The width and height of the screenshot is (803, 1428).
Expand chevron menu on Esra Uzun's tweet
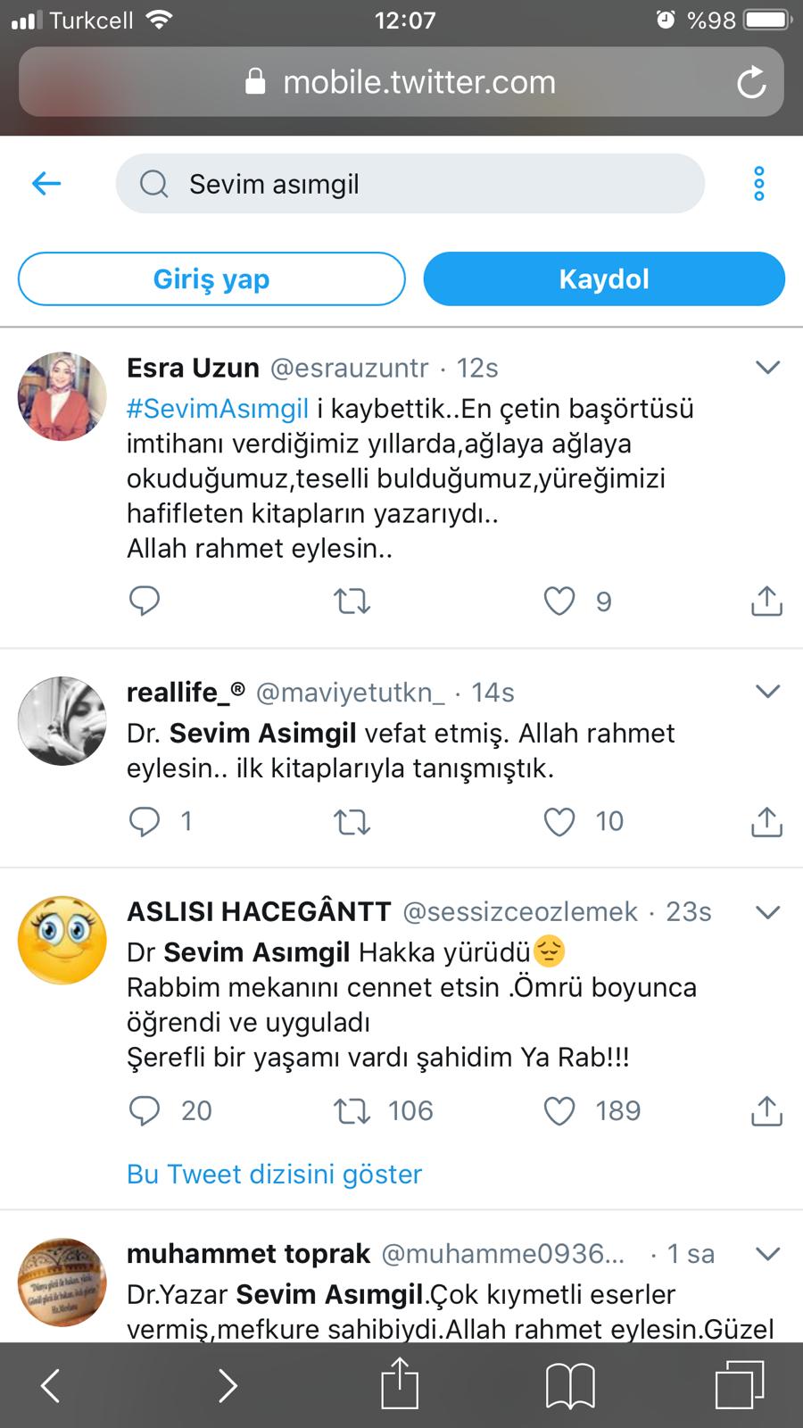[767, 368]
